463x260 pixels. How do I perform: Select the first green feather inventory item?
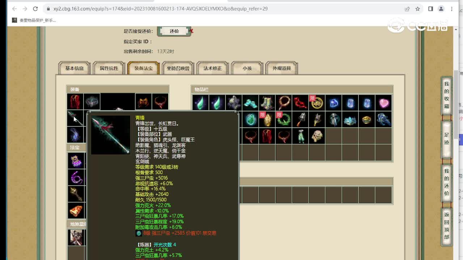[x=200, y=103]
